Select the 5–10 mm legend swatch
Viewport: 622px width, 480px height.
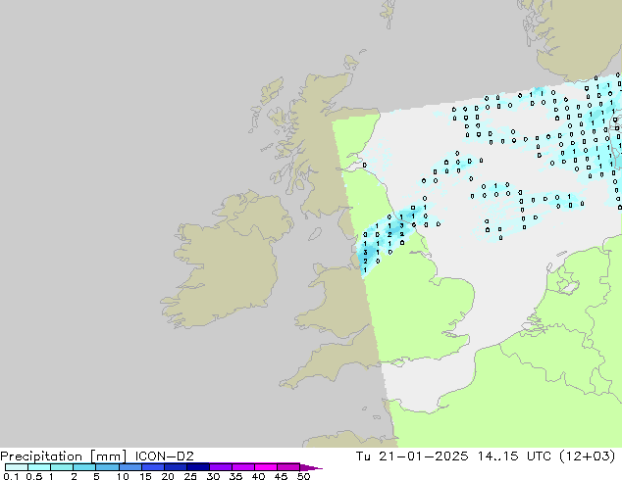[107, 467]
